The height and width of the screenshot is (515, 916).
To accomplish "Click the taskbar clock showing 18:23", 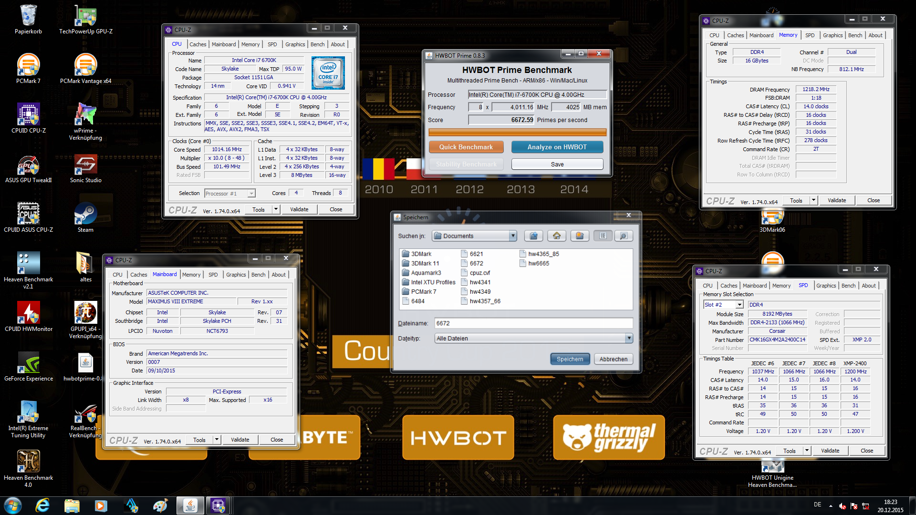I will coord(890,506).
